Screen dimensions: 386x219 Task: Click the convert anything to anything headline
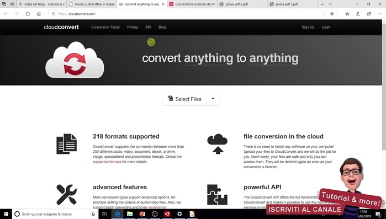pos(220,58)
